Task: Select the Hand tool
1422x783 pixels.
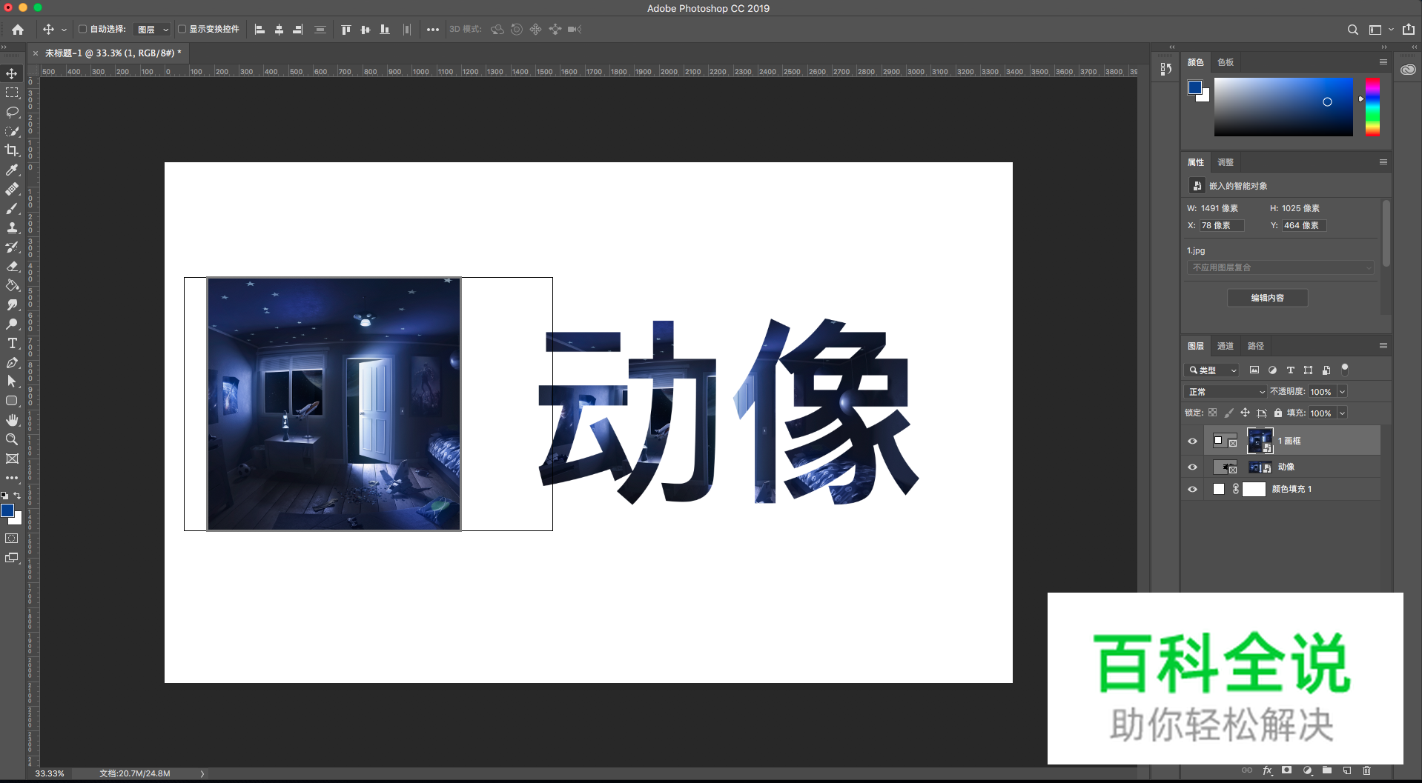Action: click(12, 420)
